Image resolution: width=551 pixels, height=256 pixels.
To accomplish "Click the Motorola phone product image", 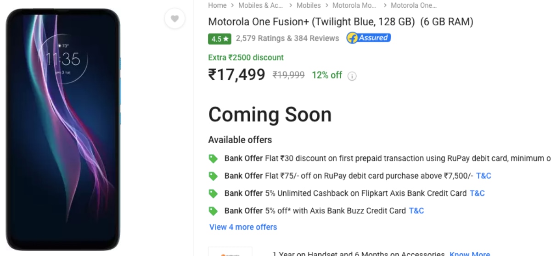I will 63,128.
